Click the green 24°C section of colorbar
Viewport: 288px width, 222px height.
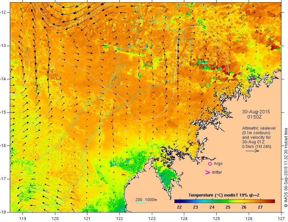pos(212,201)
